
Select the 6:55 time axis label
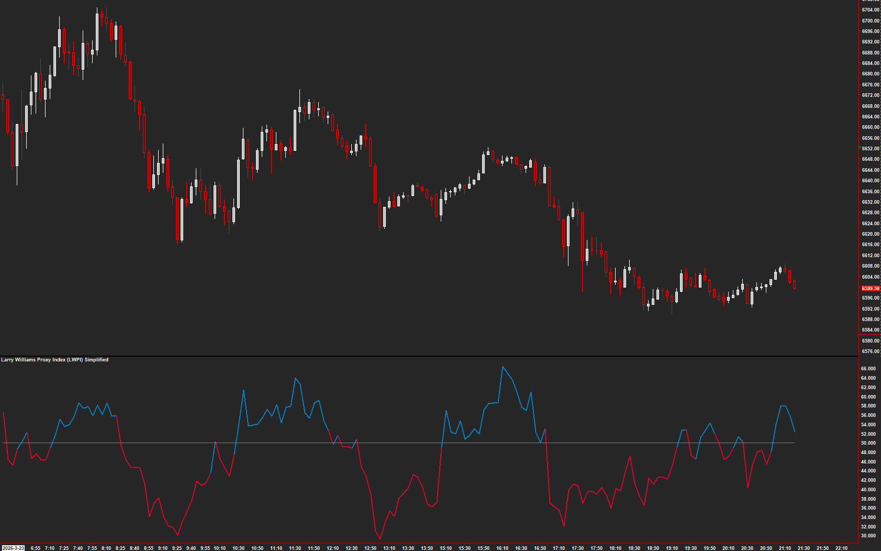click(35, 548)
